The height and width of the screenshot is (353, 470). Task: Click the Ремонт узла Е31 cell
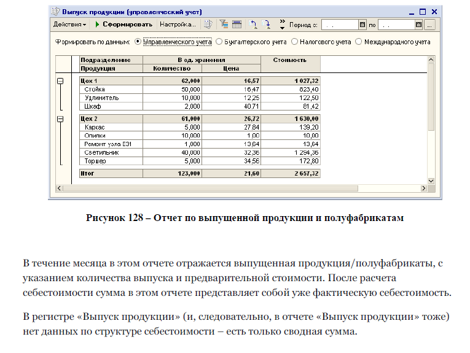111,144
